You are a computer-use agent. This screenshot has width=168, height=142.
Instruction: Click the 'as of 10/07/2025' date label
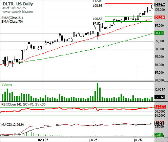point(14,8)
